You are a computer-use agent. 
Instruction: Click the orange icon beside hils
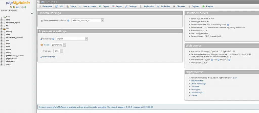point(5,29)
